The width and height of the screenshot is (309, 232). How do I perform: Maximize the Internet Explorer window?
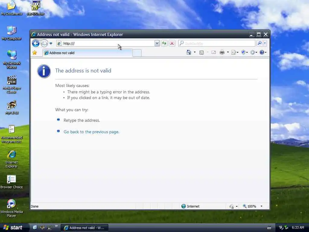pyautogui.click(x=259, y=34)
